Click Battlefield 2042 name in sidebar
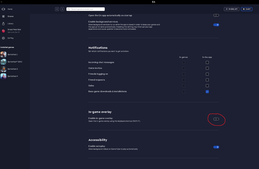 tap(15, 62)
